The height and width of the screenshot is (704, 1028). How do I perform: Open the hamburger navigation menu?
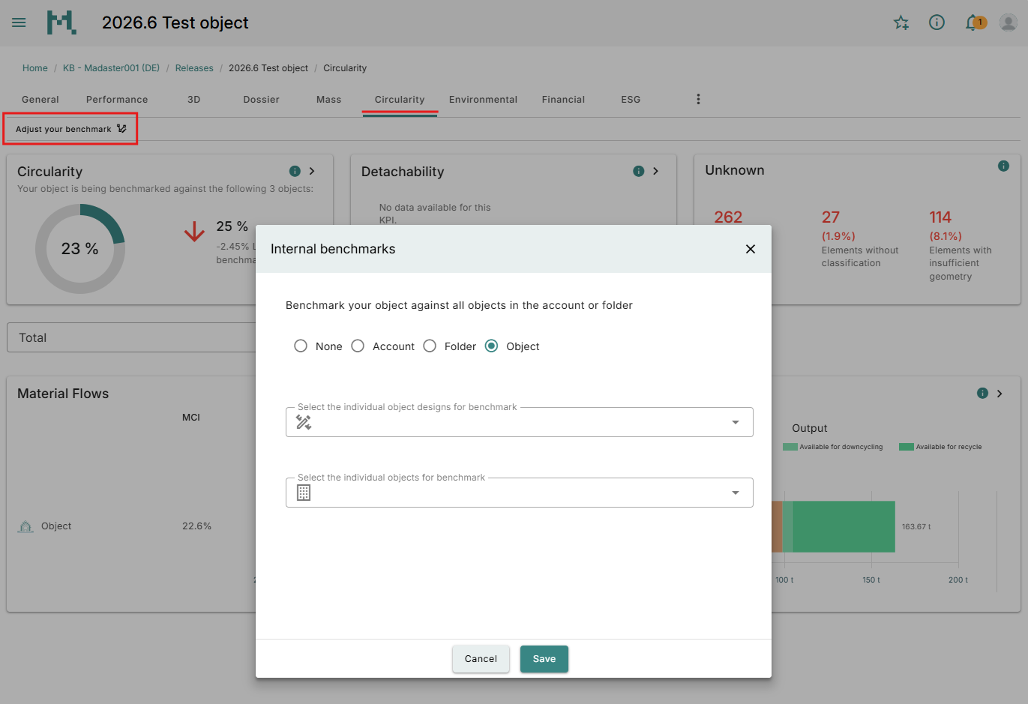pos(19,22)
